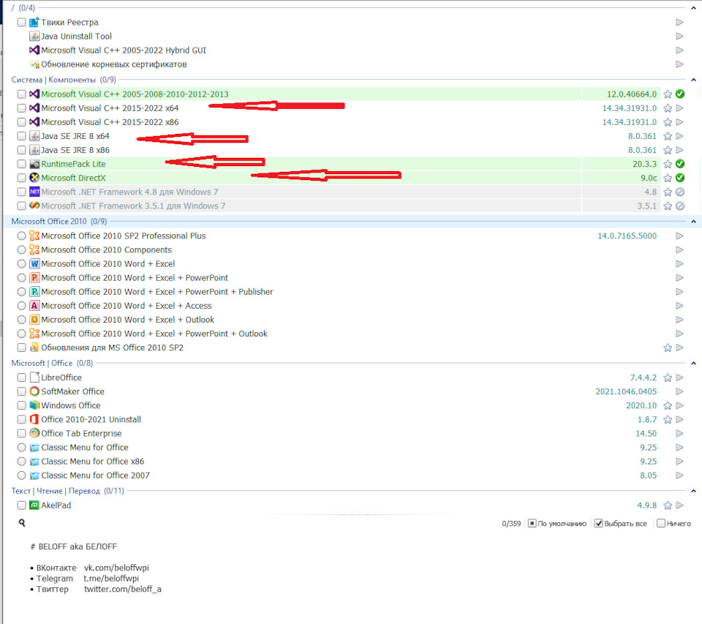Viewport: 702px width, 624px height.
Task: Click the Текст | Чтение | Перевод group header
Action: pos(67,491)
